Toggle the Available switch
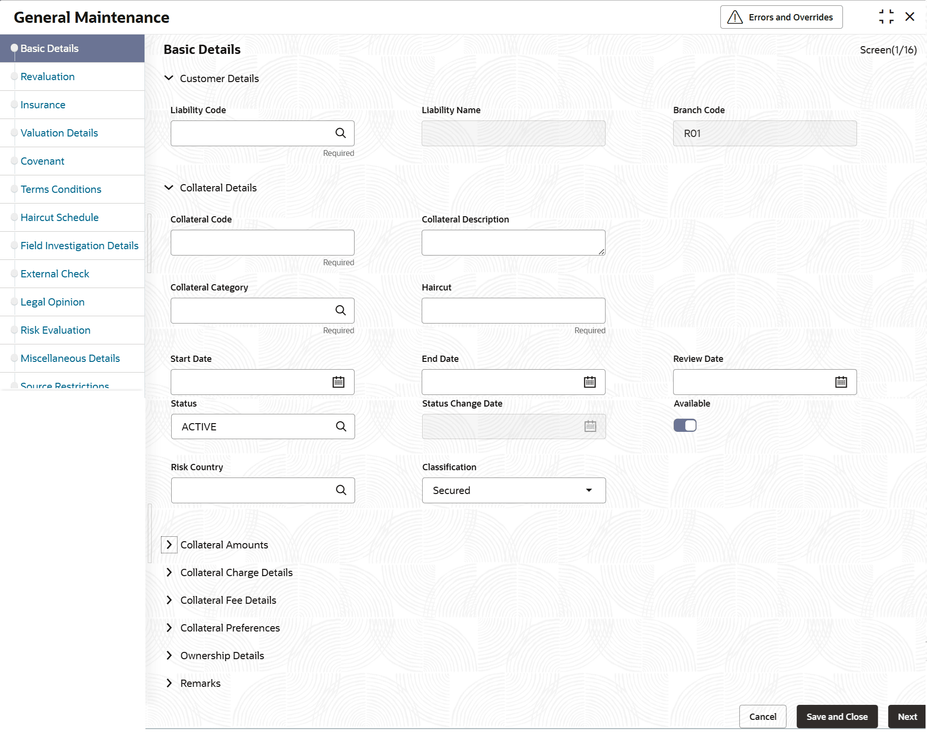 click(x=685, y=426)
